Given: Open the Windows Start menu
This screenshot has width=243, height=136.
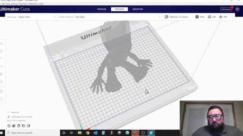Looking at the screenshot, I should [x=2, y=133].
